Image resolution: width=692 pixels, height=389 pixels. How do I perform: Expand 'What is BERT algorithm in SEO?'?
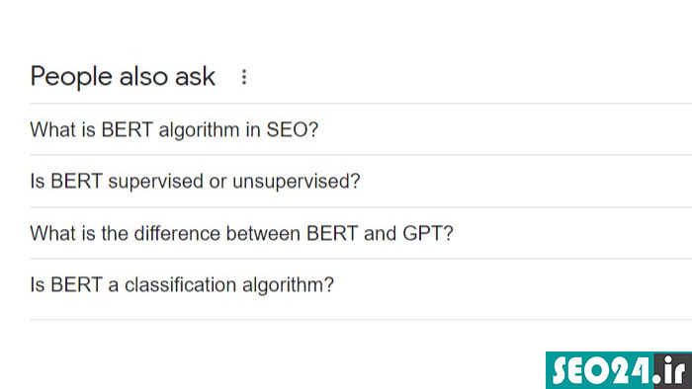tap(361, 129)
